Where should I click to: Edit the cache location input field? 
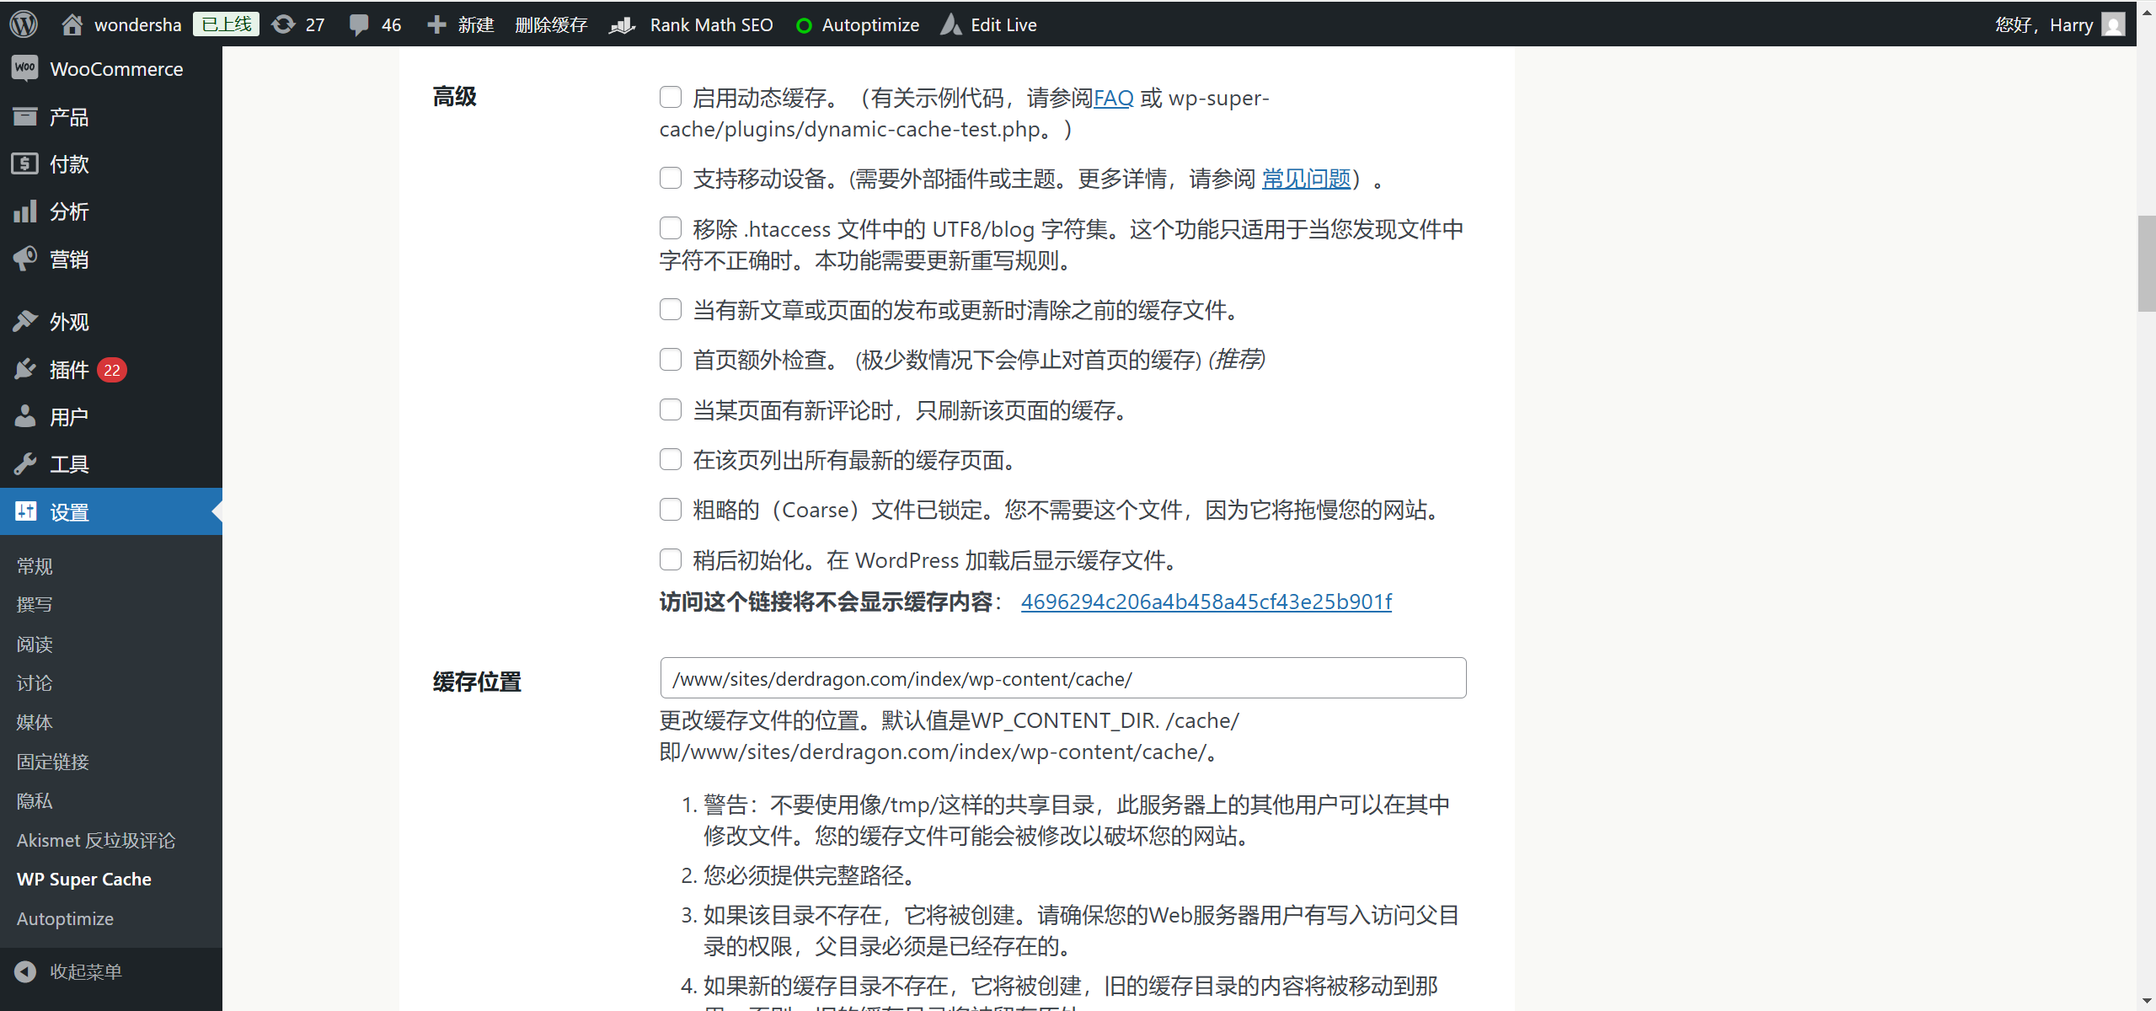tap(1062, 678)
